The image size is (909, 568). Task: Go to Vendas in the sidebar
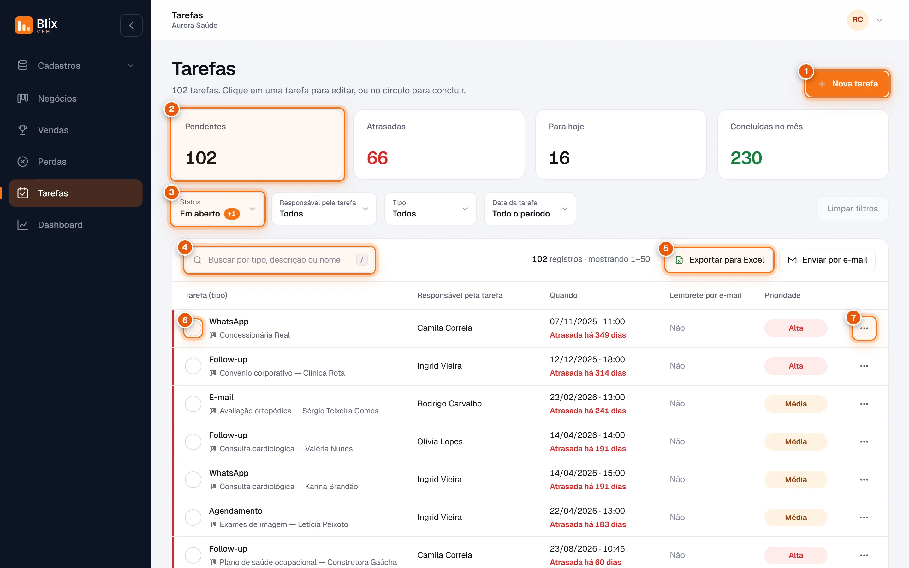(75, 130)
